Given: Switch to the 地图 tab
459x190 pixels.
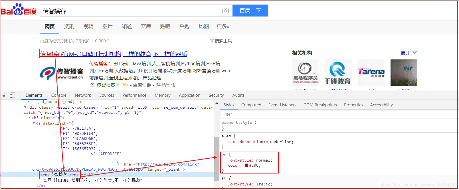Looking at the screenshot, I should tap(204, 26).
